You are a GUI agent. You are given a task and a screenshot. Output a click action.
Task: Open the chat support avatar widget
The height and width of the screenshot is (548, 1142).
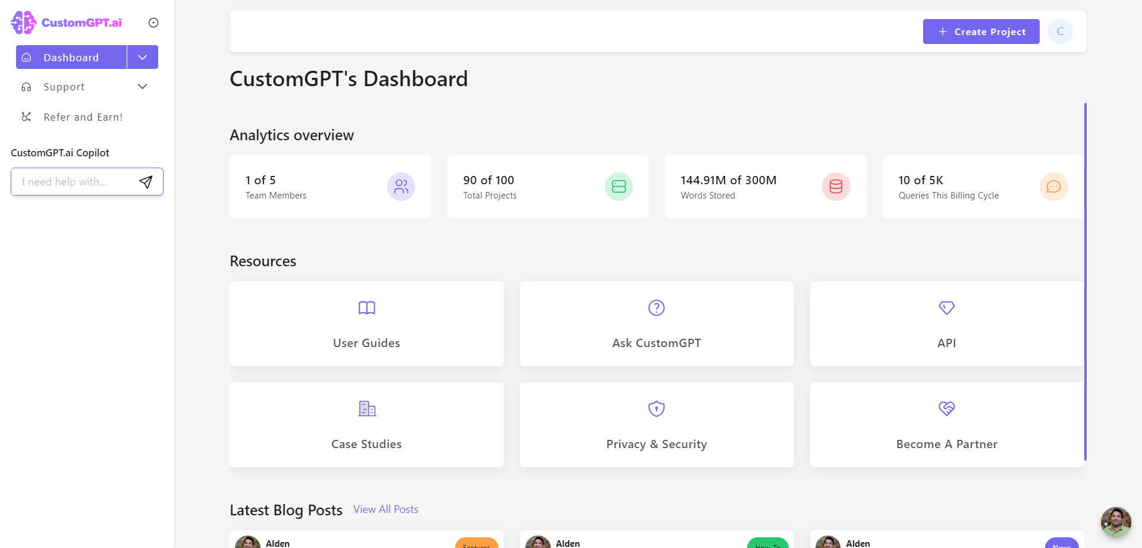(1116, 522)
